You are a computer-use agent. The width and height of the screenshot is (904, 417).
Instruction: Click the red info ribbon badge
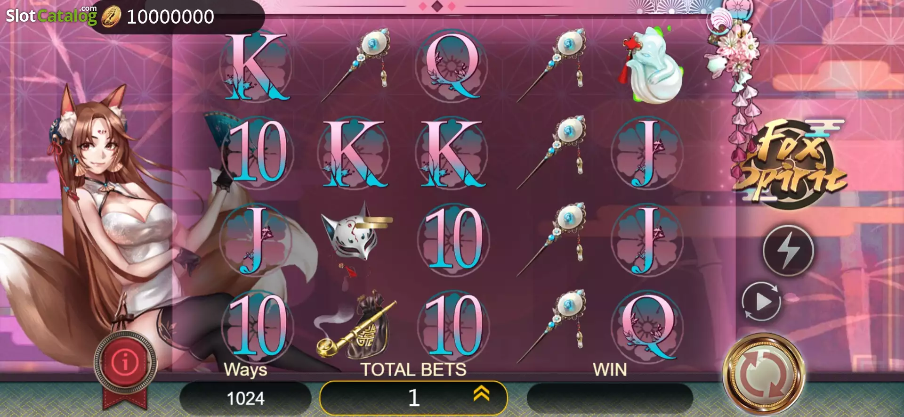tap(125, 368)
